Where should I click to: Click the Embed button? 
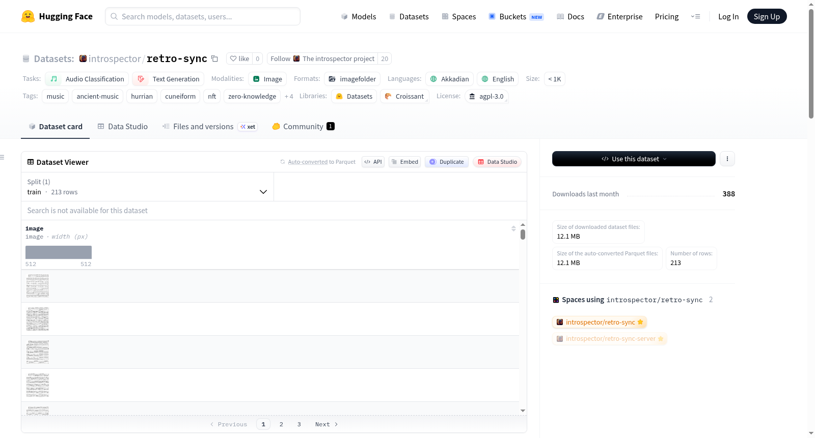[404, 162]
